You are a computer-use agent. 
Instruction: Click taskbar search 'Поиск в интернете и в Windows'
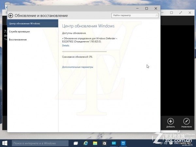point(40,143)
